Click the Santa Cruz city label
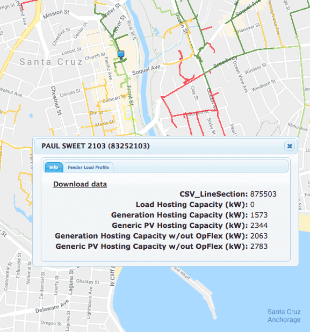Viewport: 310px width, 332px height. [x=51, y=62]
